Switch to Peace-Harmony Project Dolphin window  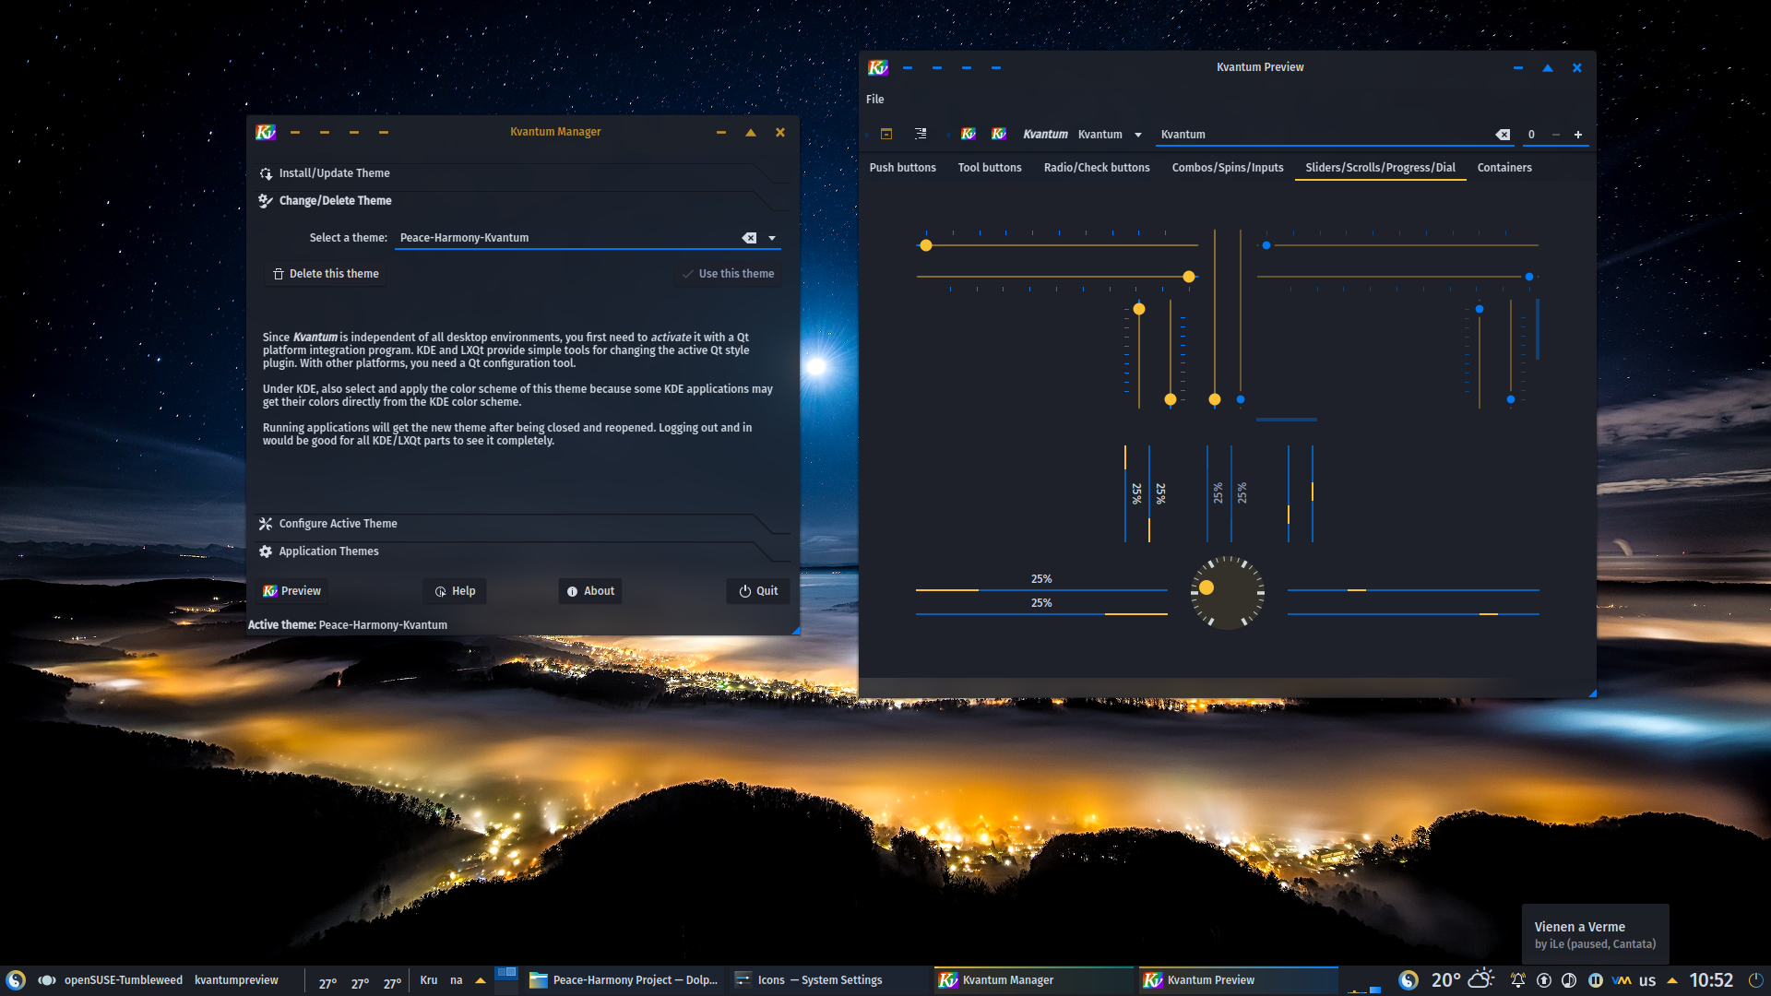[624, 980]
